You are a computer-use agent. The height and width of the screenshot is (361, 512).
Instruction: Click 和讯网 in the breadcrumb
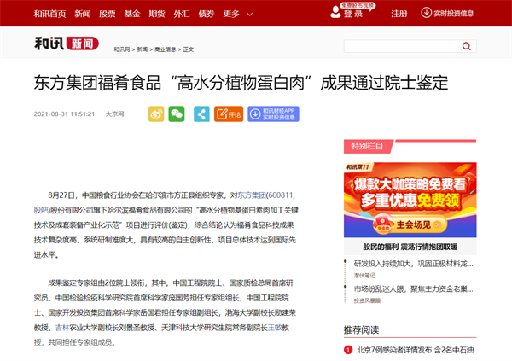point(122,49)
